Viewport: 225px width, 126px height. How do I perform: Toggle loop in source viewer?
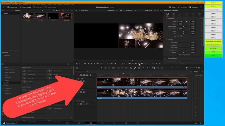pyautogui.click(x=102, y=64)
